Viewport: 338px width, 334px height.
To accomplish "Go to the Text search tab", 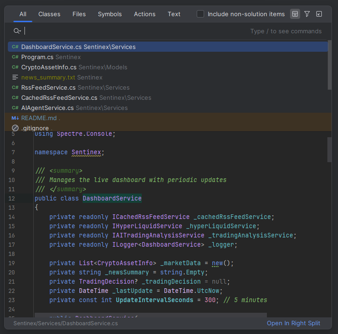I will click(x=174, y=14).
